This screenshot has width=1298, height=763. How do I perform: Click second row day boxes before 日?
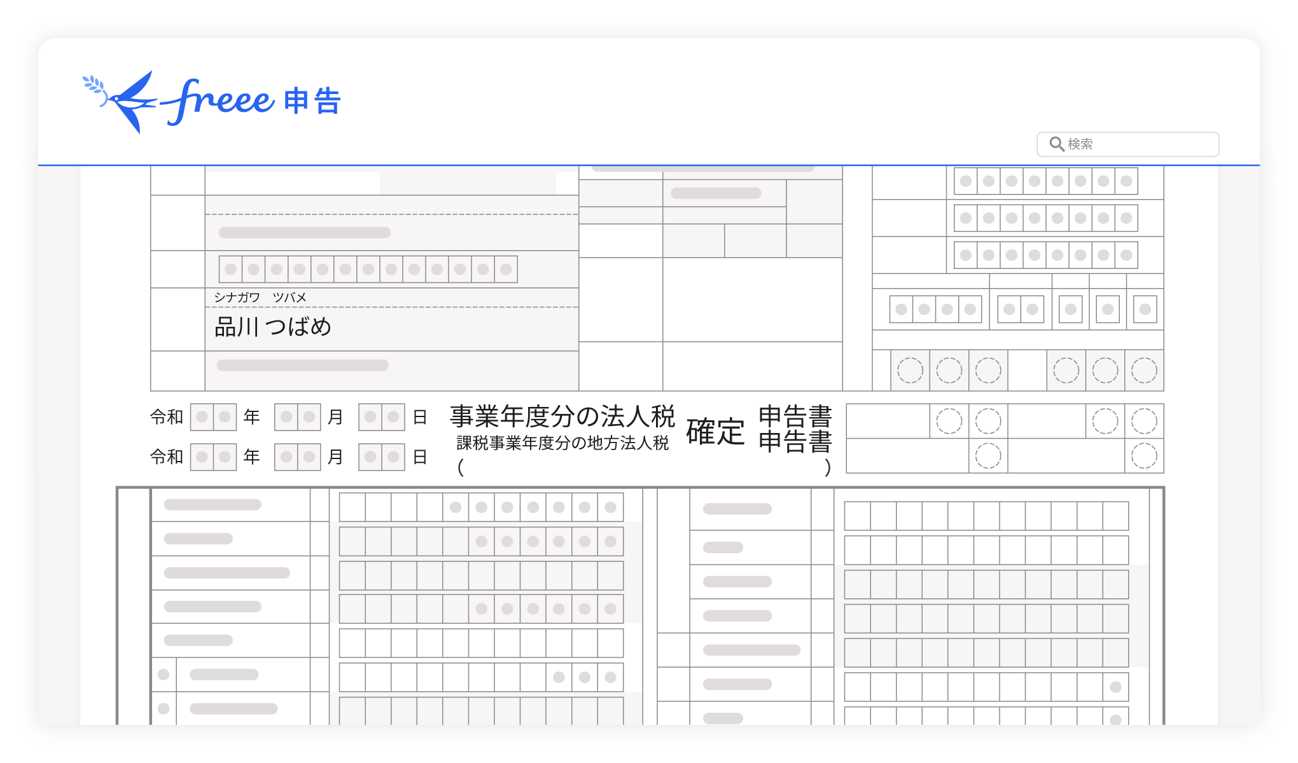381,457
